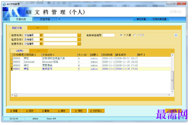Maximize the AH文档管理 window
This screenshot has width=194, height=125.
click(x=174, y=3)
